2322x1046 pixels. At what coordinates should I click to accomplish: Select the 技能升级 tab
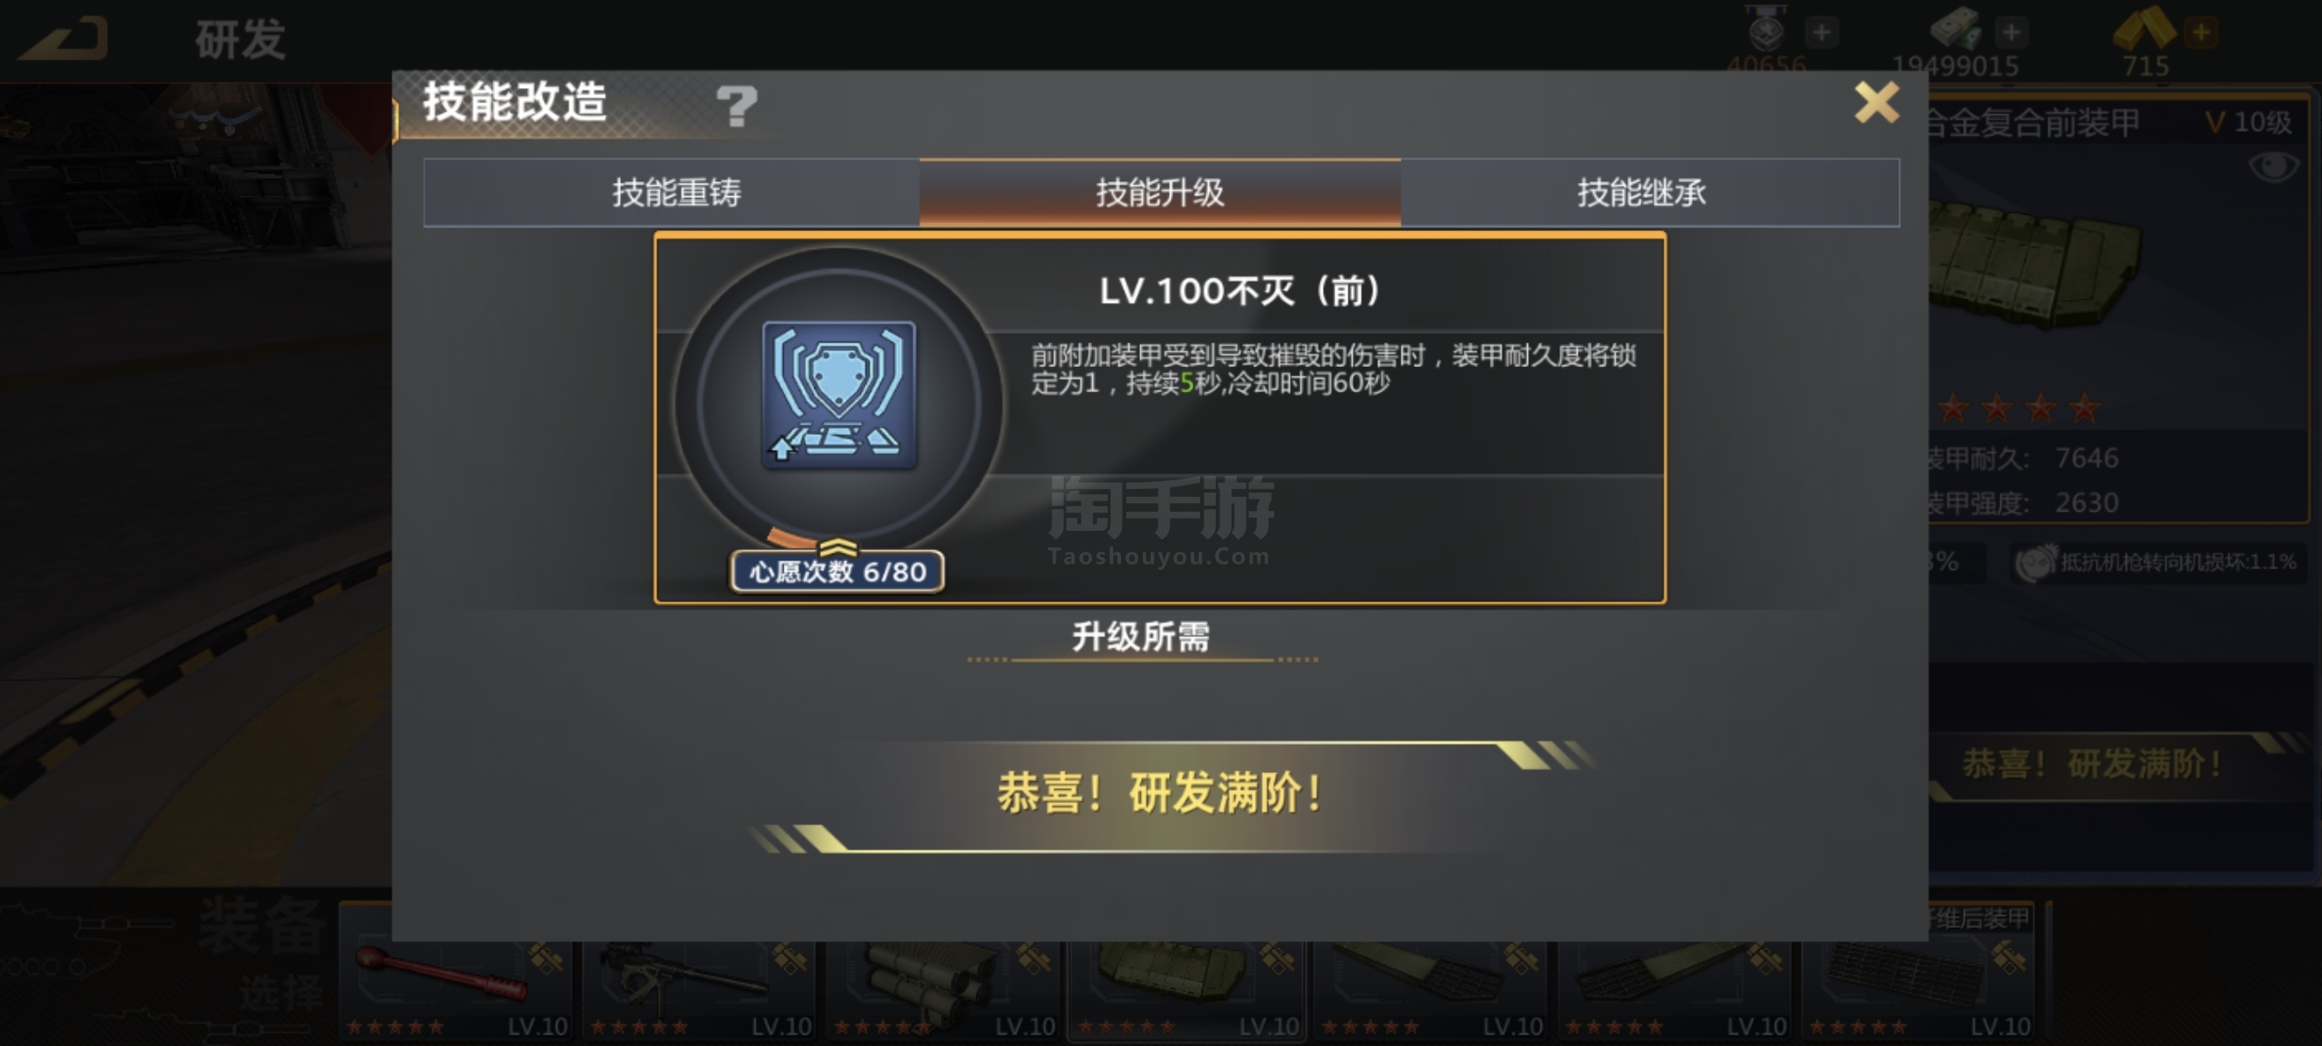(x=1160, y=192)
